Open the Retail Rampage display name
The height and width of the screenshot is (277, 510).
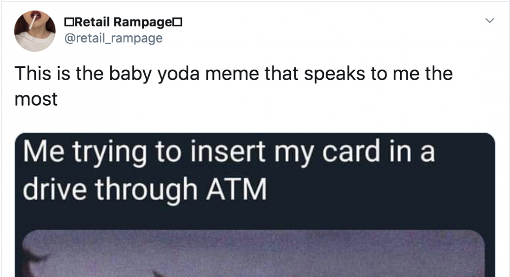click(x=123, y=22)
